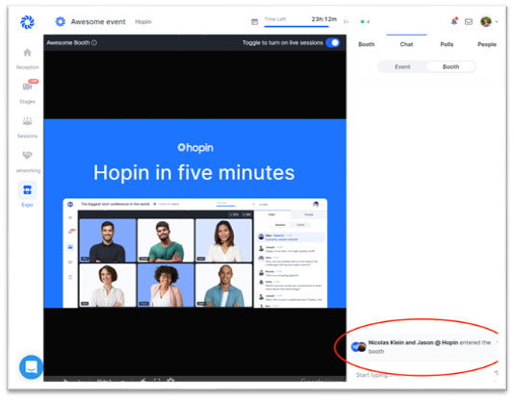
Task: Click Nicolas Klein entered booth message
Action: [x=424, y=347]
